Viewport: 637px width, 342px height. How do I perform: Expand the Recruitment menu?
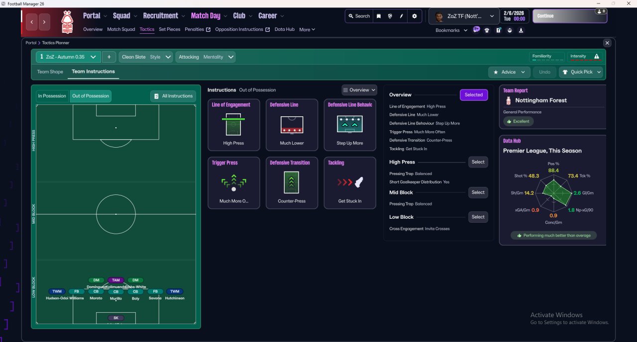[x=164, y=16]
